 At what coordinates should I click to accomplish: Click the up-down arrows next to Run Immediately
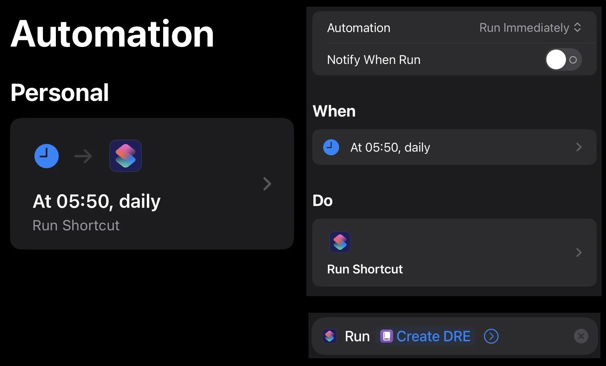coord(578,28)
